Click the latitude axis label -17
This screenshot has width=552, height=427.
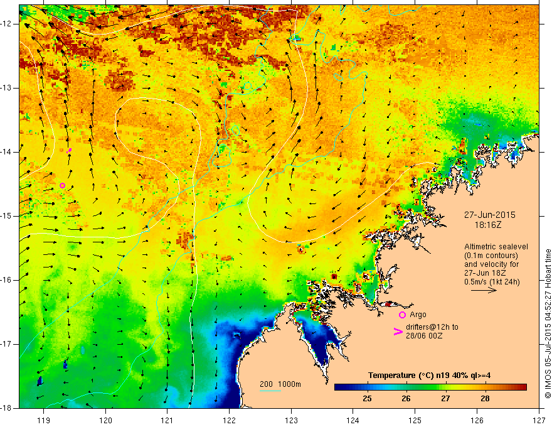[x=6, y=344]
